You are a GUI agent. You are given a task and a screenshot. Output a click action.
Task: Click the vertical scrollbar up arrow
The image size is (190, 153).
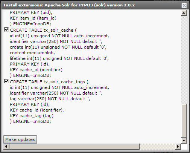pos(184,13)
